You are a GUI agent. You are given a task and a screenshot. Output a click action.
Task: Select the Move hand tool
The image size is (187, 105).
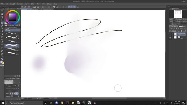click(x=2, y=14)
